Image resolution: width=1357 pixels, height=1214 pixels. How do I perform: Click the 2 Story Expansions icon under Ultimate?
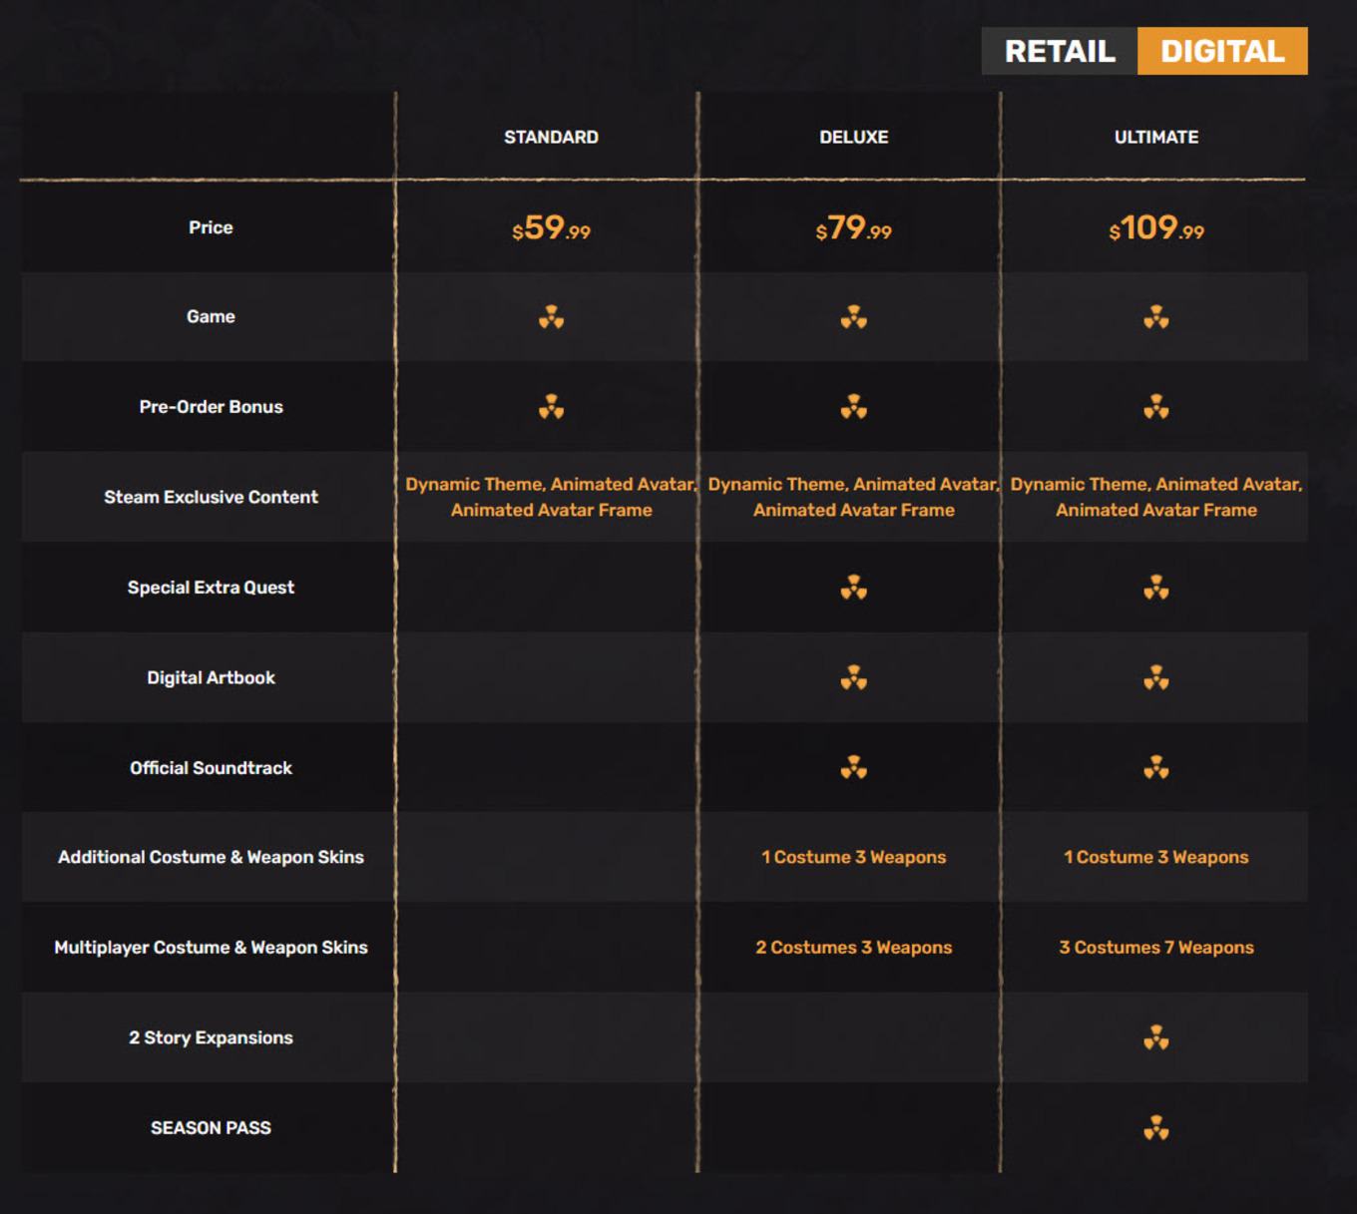click(1156, 1038)
